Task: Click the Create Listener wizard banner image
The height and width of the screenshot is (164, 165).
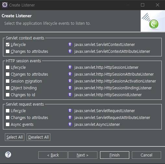Action: point(153,21)
